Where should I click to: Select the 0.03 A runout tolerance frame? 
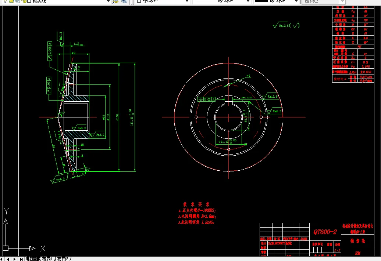pyautogui.click(x=49, y=86)
